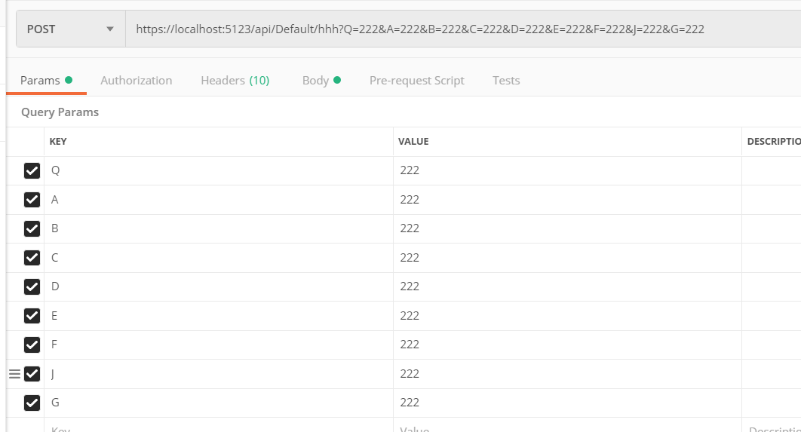Uncheck the G parameter checkbox

click(32, 403)
